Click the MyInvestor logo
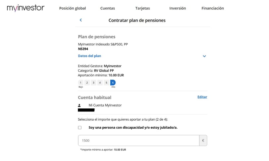269x161 pixels. (26, 8)
